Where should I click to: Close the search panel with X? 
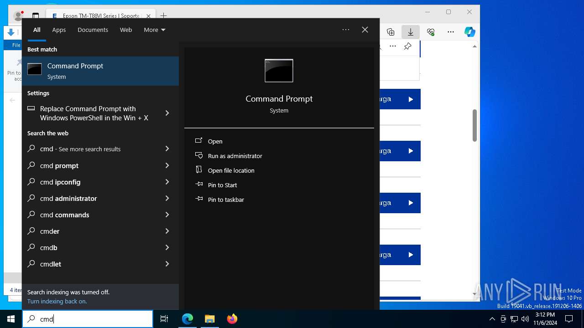pyautogui.click(x=365, y=30)
